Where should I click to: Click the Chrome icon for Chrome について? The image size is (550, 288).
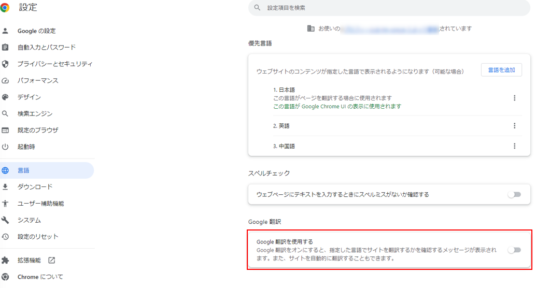[5, 277]
